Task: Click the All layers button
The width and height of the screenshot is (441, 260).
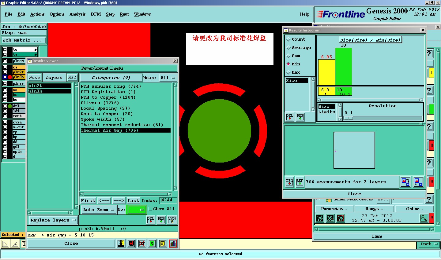Action: (72, 78)
